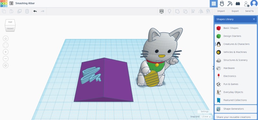This screenshot has width=258, height=120.
Task: Undo the last action
Action: tap(35, 11)
